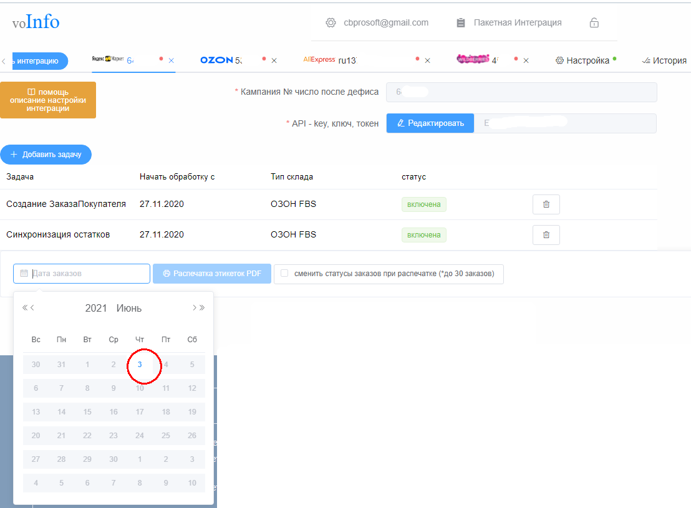
Task: Select June 3 in the calendar
Action: pos(140,365)
